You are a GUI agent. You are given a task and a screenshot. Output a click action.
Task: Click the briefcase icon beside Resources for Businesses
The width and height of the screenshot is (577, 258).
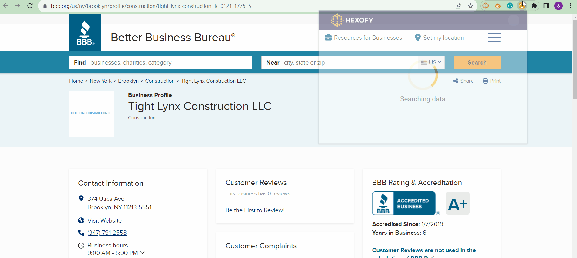click(x=328, y=38)
